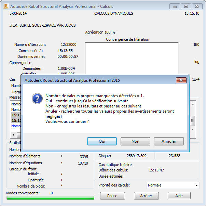
Task: Click the Durée estimée label
Action: pos(111,176)
